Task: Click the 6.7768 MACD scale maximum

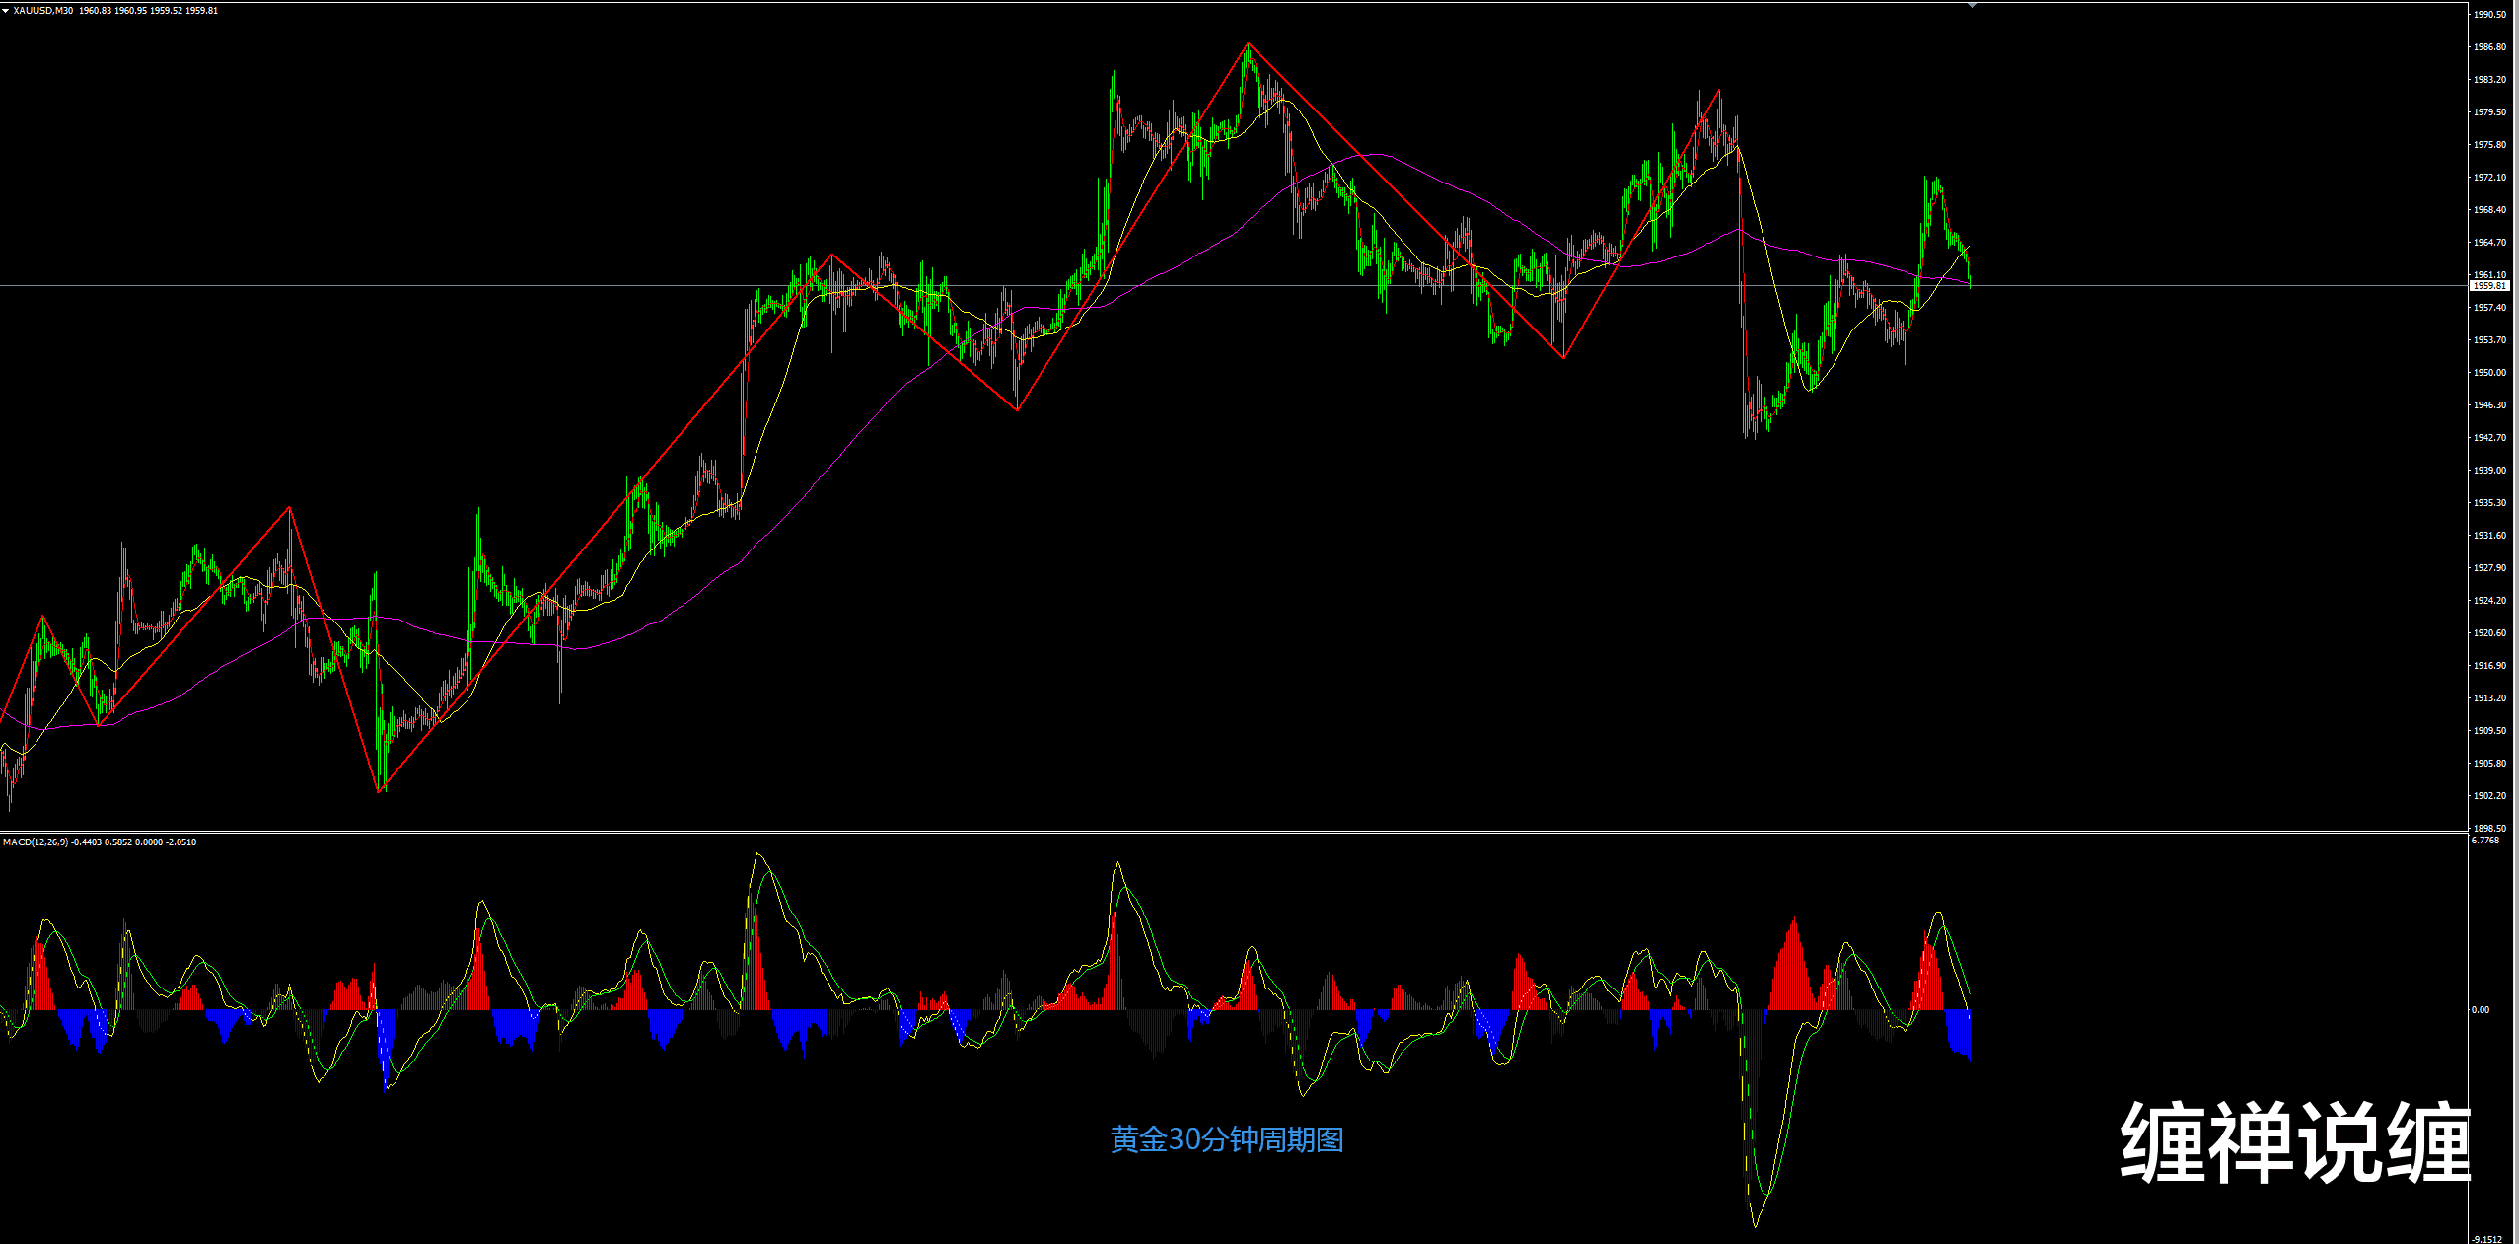Action: (x=2485, y=841)
